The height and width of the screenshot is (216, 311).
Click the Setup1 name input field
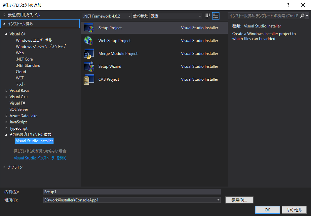pyautogui.click(x=132, y=192)
